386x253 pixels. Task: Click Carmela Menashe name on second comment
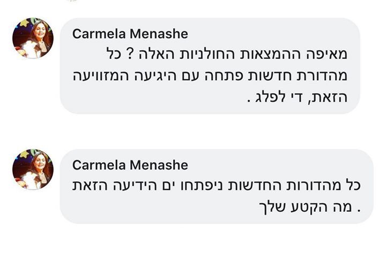[130, 165]
